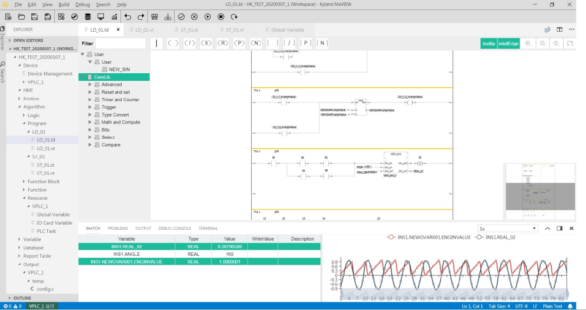Click the zoom in magnifier icon

(528, 44)
